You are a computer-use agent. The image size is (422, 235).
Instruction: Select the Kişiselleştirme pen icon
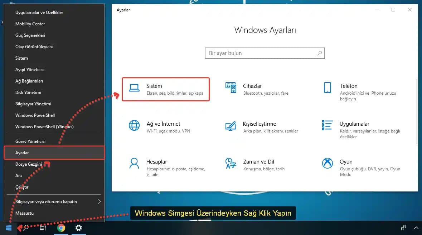tap(231, 125)
